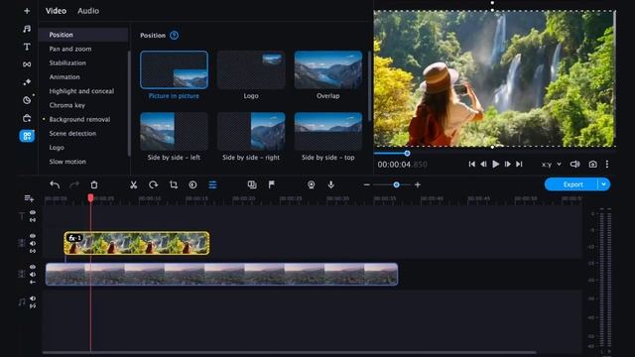Click the Add track icon above the timeline

click(29, 198)
